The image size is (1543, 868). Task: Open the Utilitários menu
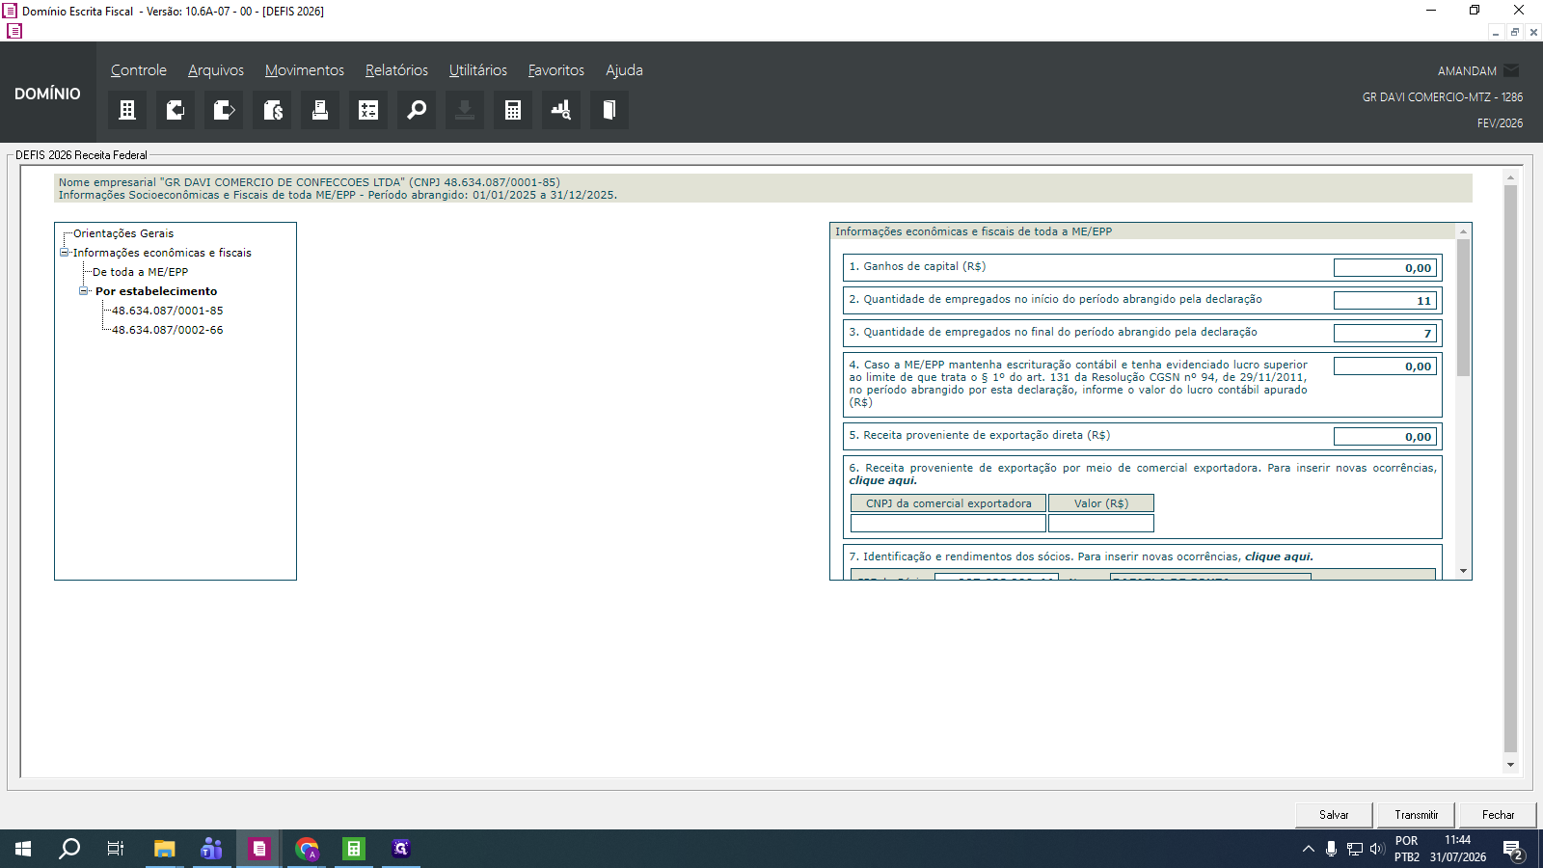click(x=478, y=70)
